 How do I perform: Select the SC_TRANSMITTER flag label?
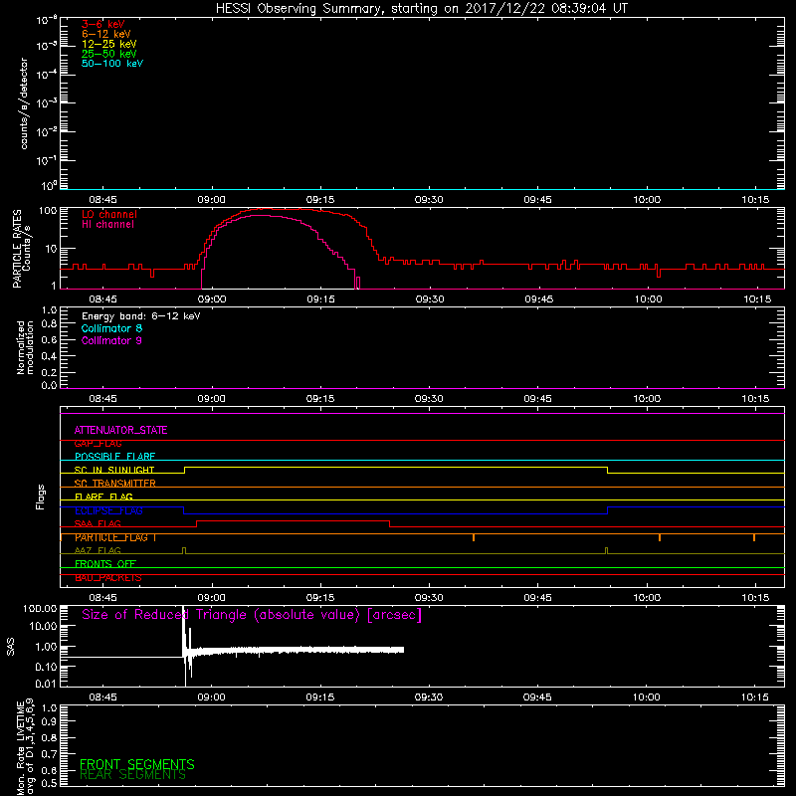[114, 484]
